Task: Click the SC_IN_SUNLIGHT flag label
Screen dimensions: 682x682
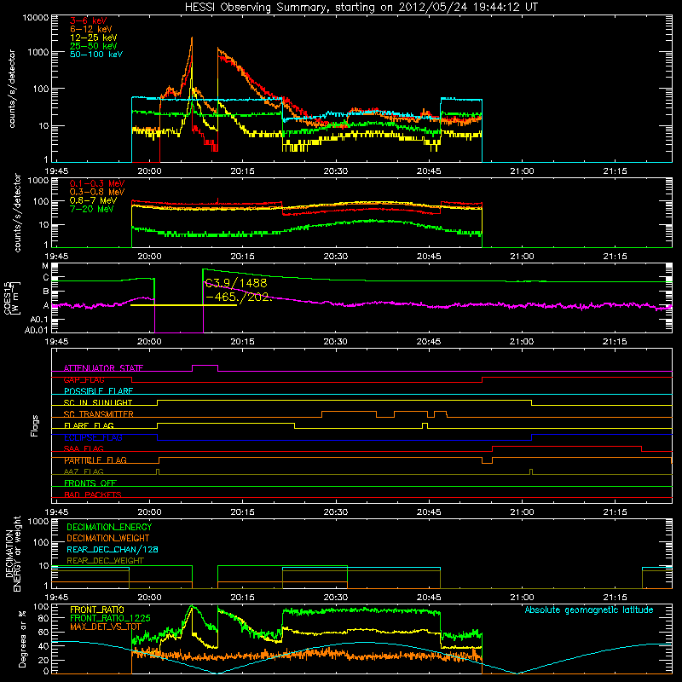Action: [x=98, y=402]
